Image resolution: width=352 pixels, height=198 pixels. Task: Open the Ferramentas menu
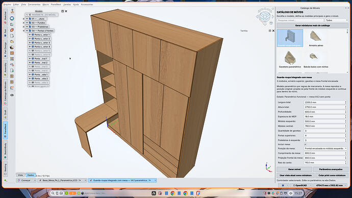click(34, 5)
